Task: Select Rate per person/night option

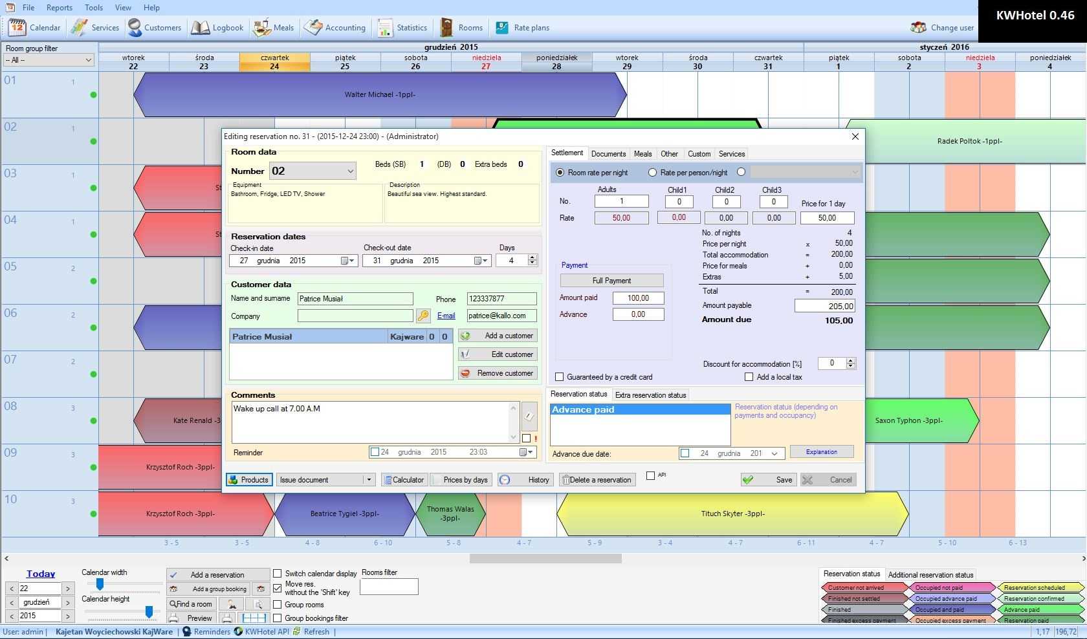Action: click(652, 173)
